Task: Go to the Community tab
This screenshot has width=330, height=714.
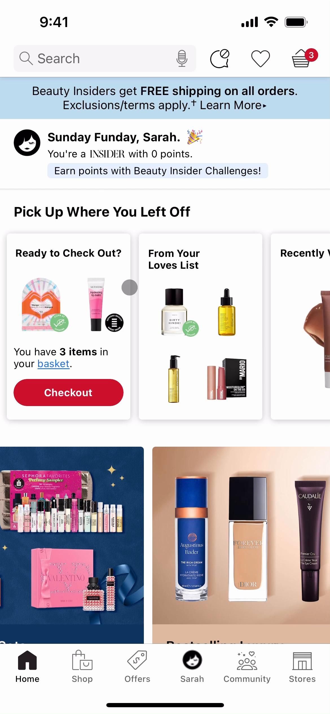Action: pos(247,666)
